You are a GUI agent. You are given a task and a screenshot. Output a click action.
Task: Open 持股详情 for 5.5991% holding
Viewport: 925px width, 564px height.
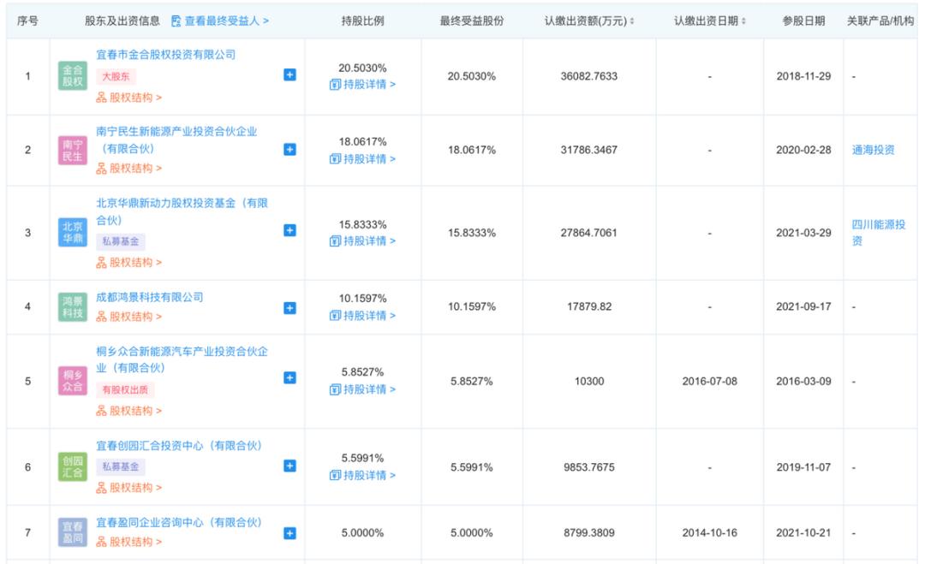click(x=362, y=475)
